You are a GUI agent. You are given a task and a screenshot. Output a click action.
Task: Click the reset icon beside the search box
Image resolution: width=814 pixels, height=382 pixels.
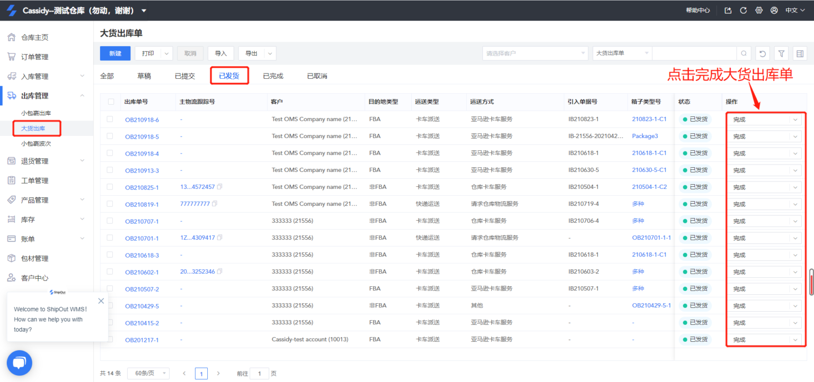point(762,53)
